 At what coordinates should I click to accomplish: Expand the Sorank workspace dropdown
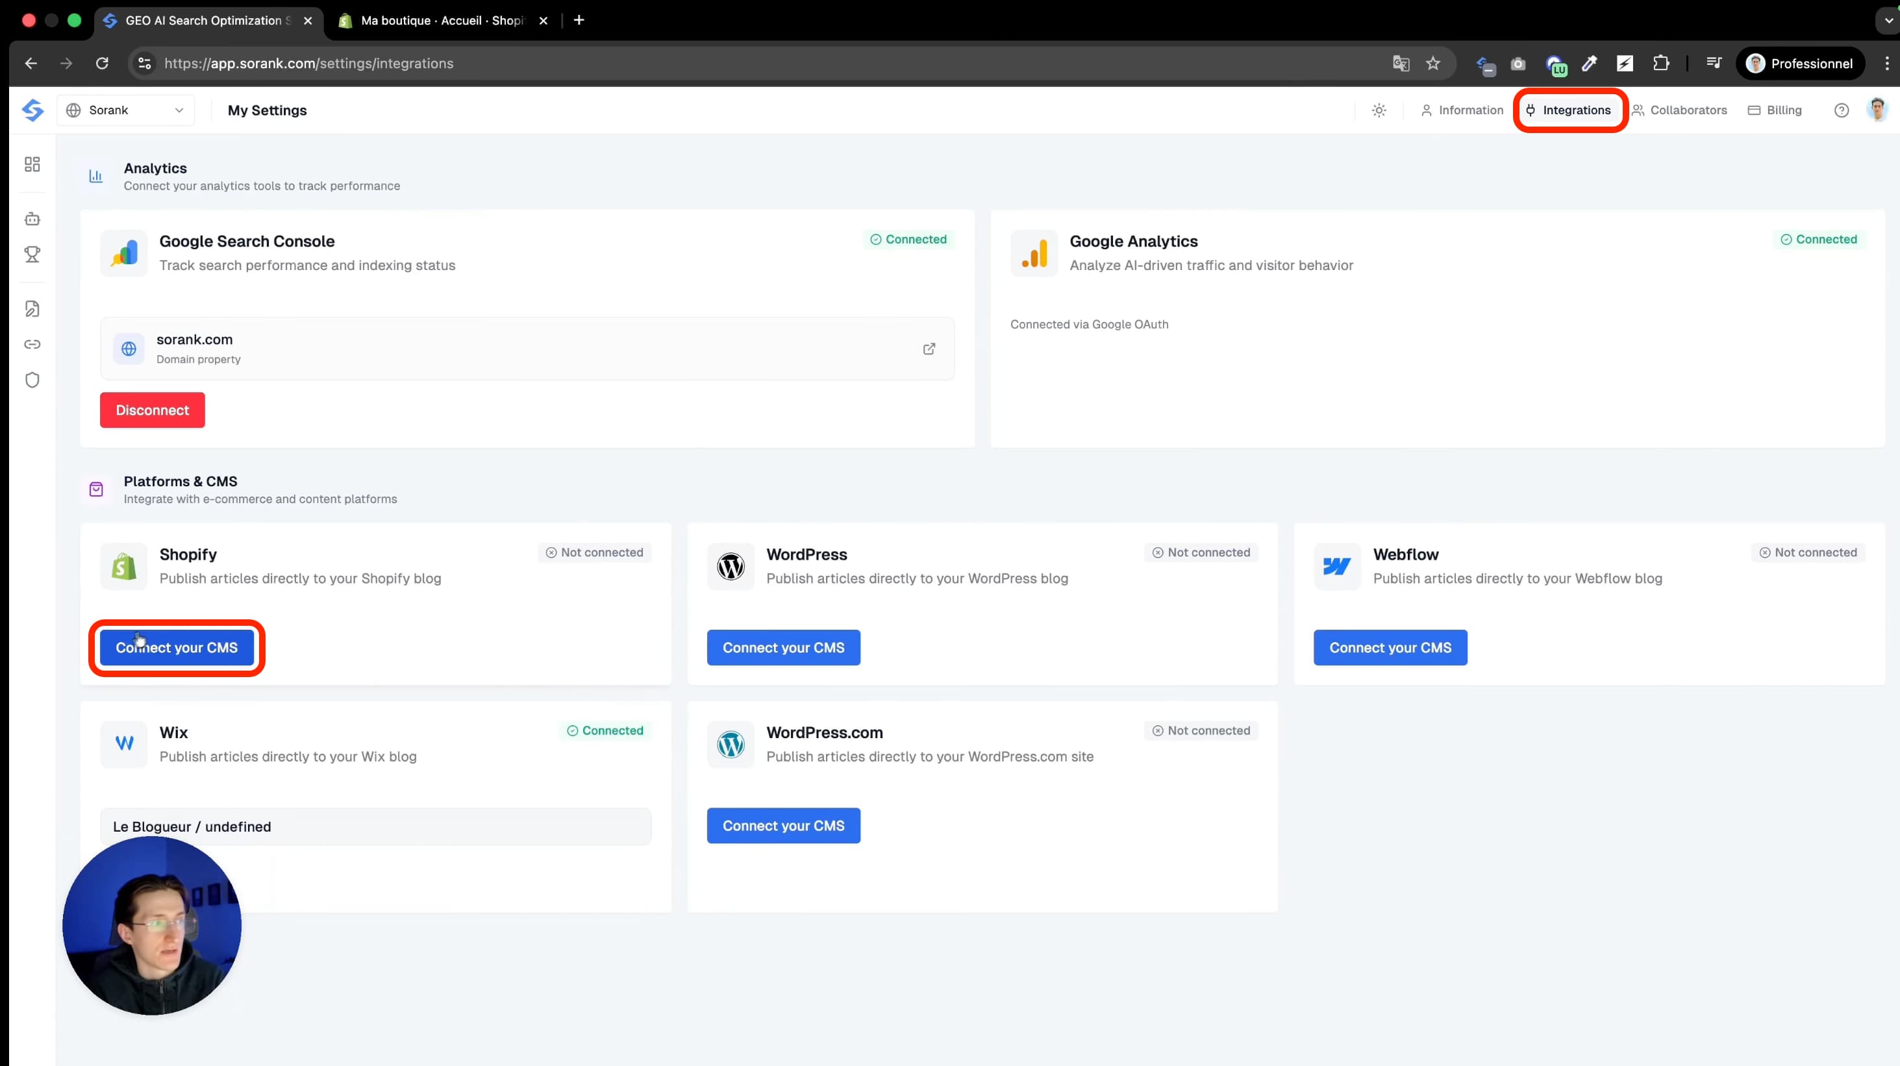pos(126,110)
